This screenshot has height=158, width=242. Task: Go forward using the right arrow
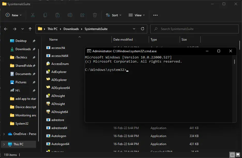coord(15,29)
